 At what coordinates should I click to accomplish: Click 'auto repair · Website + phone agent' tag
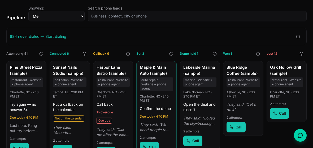[156, 84]
